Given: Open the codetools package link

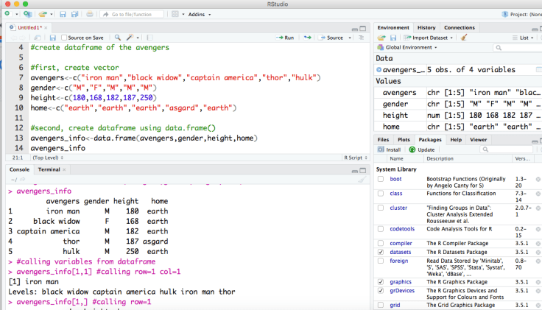Looking at the screenshot, I should (x=401, y=228).
